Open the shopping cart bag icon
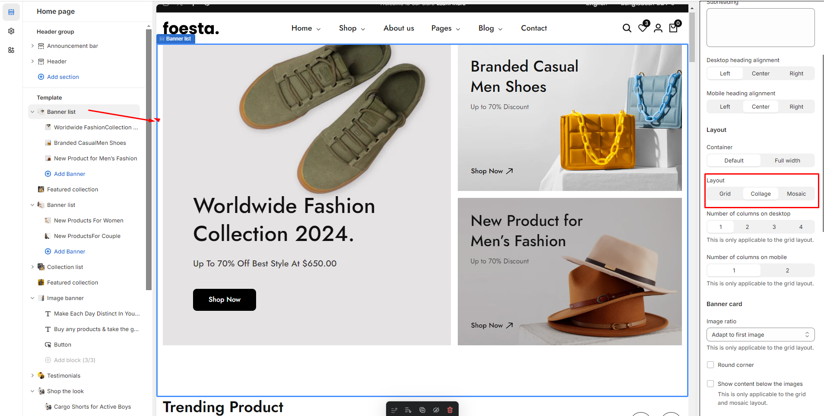Viewport: 824px width, 416px height. click(x=673, y=28)
